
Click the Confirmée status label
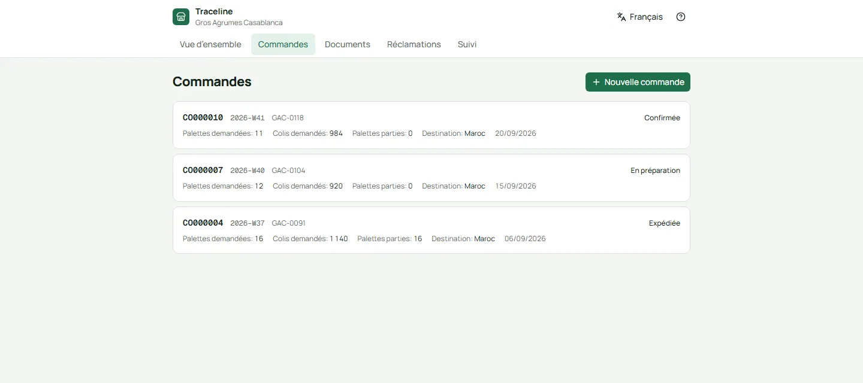pos(662,118)
